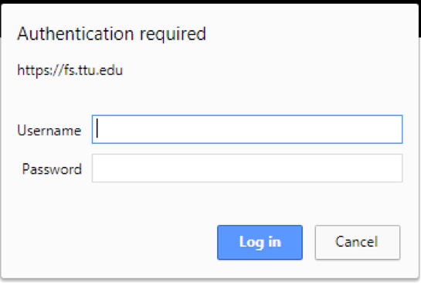
Task: Click the word required in the title
Action: [173, 35]
